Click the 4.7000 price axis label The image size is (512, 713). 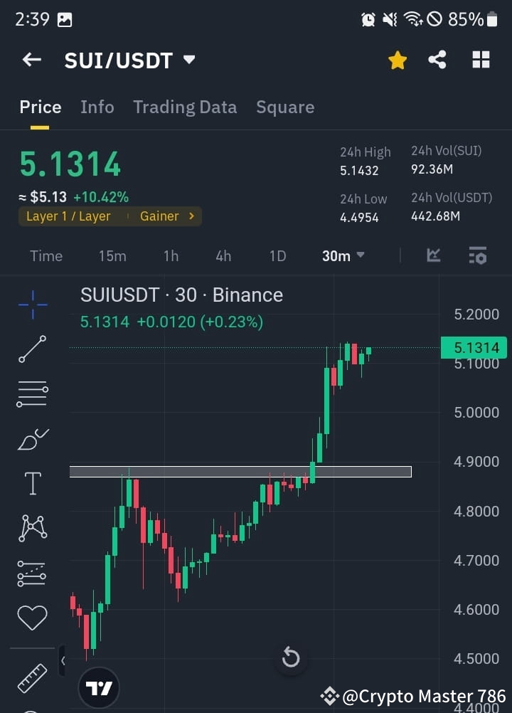coord(476,560)
